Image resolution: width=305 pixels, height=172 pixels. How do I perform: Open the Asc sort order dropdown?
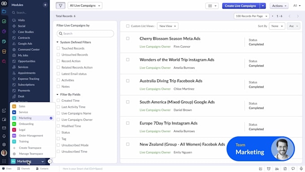(293, 26)
